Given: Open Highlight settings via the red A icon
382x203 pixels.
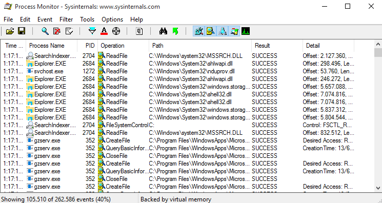Looking at the screenshot, I should [x=104, y=31].
